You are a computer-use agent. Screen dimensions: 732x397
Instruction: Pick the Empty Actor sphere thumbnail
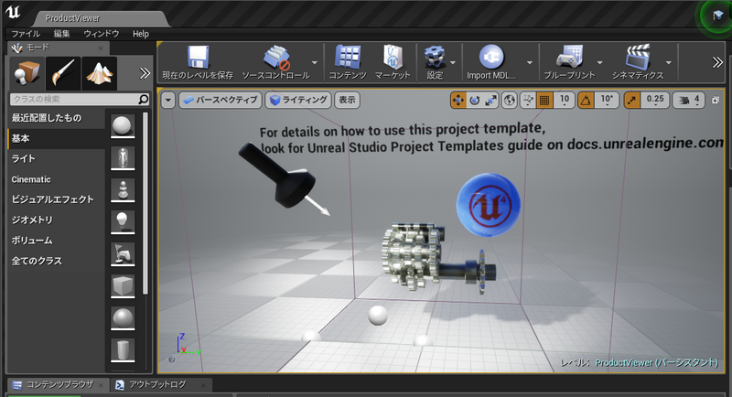click(123, 126)
